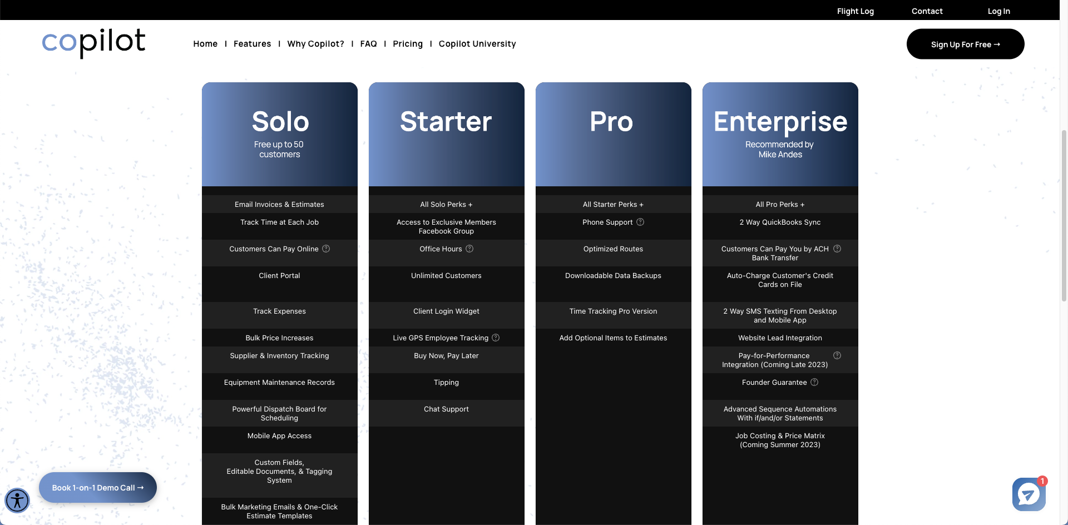The width and height of the screenshot is (1068, 525).
Task: Click Sign Up For Free button
Action: click(x=966, y=44)
